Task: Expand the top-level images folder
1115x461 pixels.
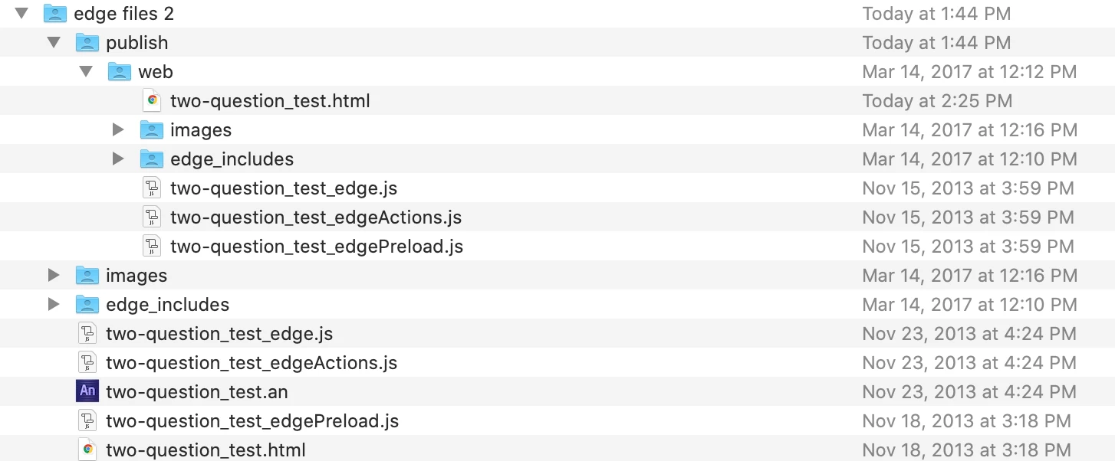Action: [x=54, y=275]
